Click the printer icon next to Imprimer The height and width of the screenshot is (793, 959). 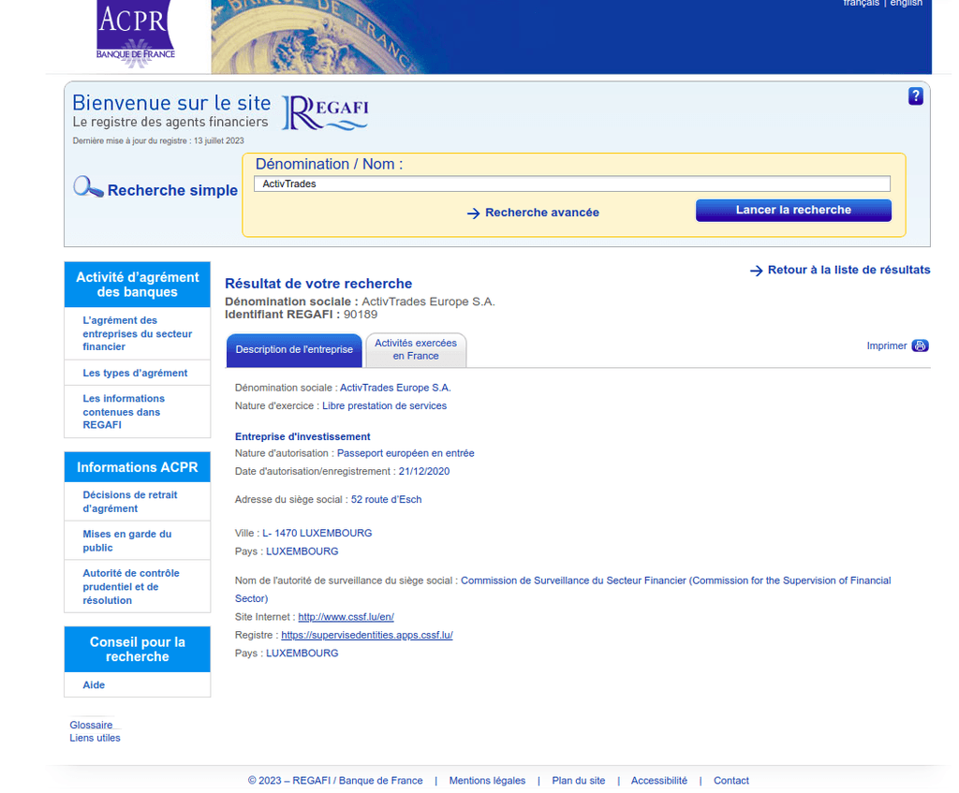(921, 345)
